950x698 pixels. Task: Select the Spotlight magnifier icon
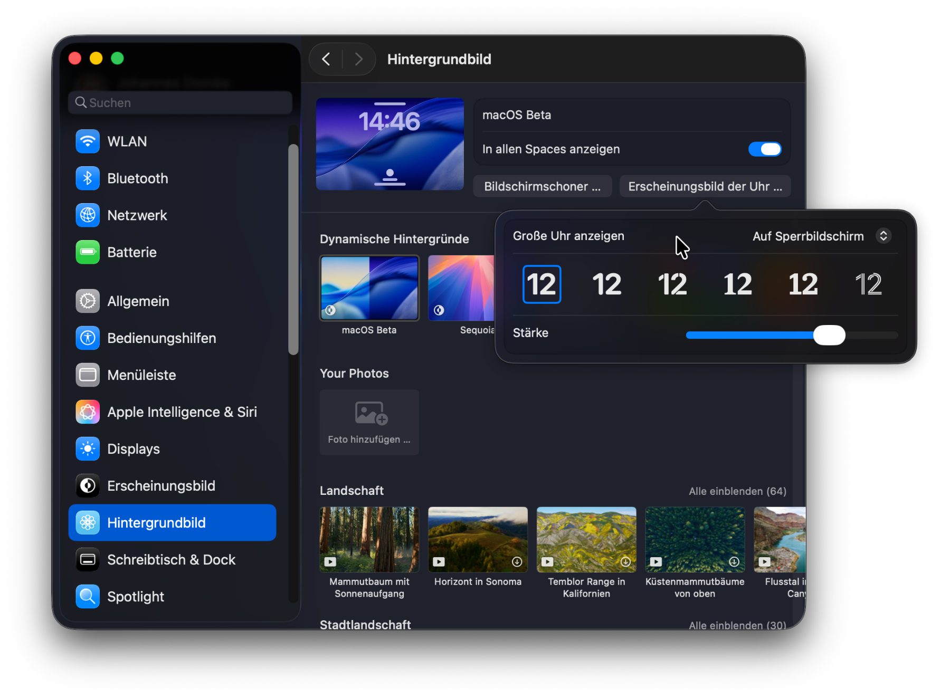(x=88, y=597)
